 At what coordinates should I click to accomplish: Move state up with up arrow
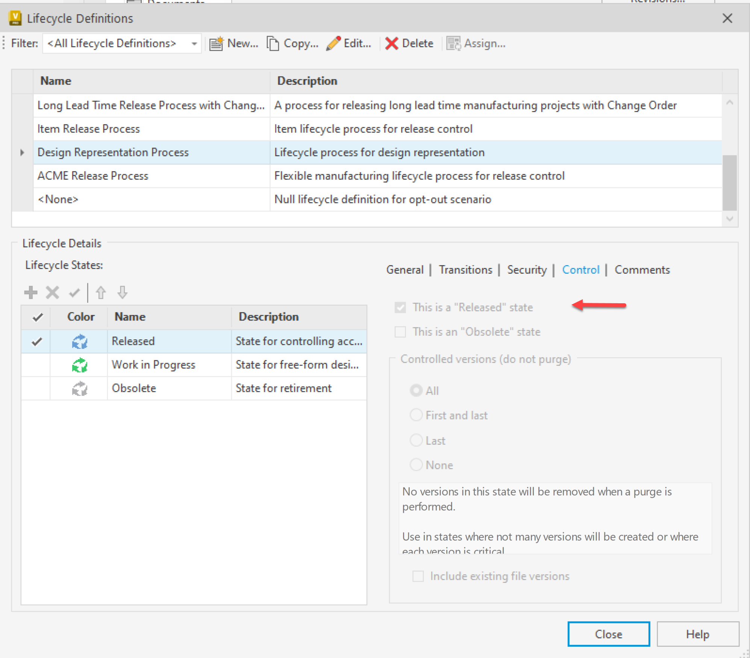pyautogui.click(x=100, y=292)
